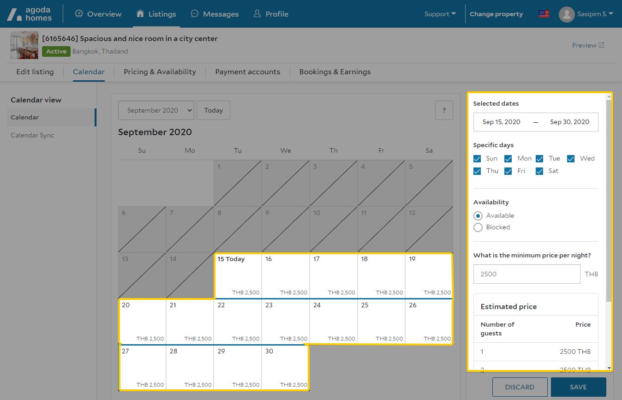Click the Agoda Homes logo
The height and width of the screenshot is (400, 622).
click(x=30, y=14)
